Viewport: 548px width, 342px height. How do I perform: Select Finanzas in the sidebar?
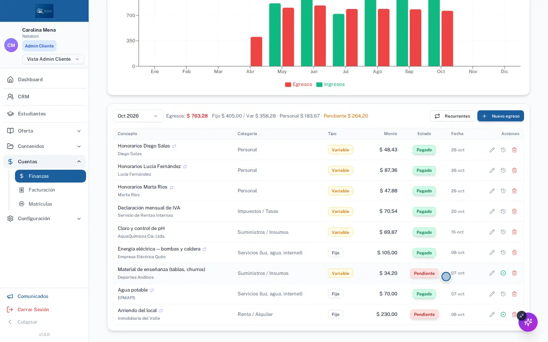[x=51, y=176]
